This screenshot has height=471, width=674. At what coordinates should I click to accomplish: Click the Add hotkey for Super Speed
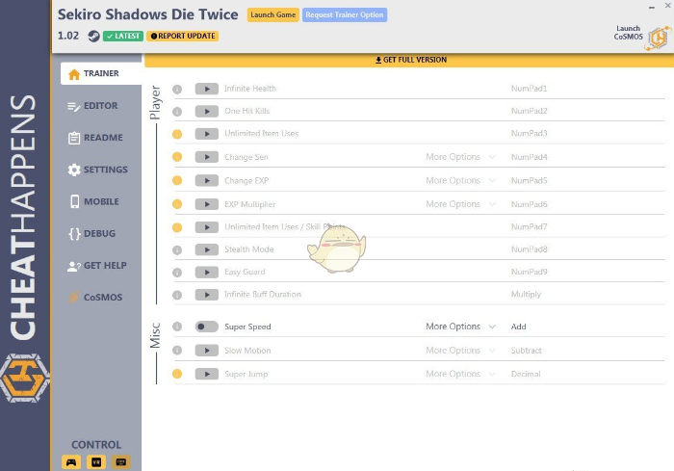(x=518, y=327)
